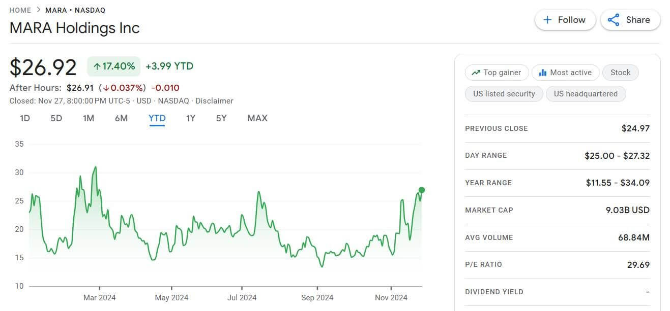
Task: Open the Top gainer chip
Action: [497, 73]
